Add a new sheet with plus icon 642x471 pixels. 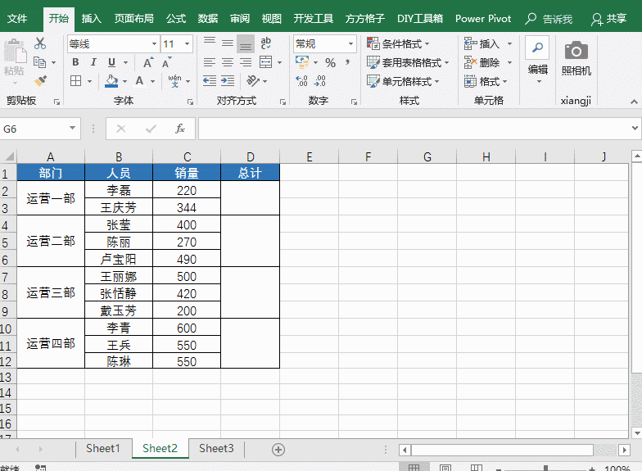coord(278,449)
